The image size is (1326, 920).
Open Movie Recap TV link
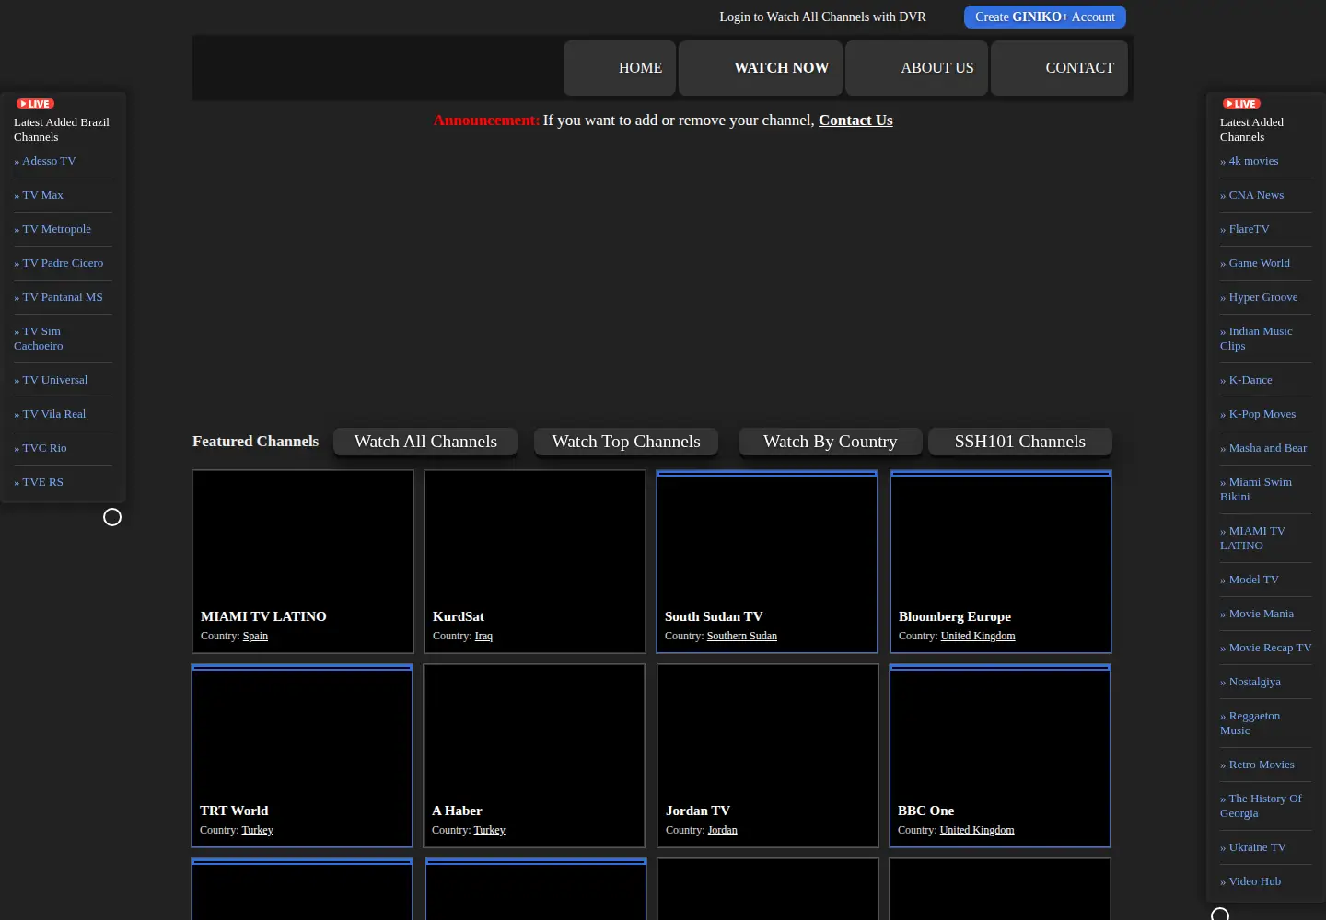click(x=1266, y=648)
